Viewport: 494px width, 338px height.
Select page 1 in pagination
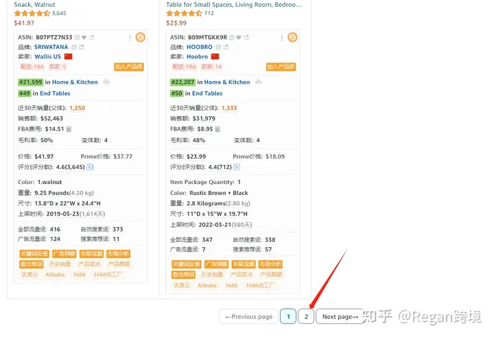tap(288, 317)
